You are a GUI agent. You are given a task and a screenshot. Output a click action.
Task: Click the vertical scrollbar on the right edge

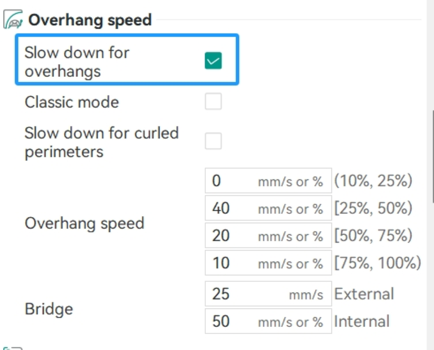(432, 156)
